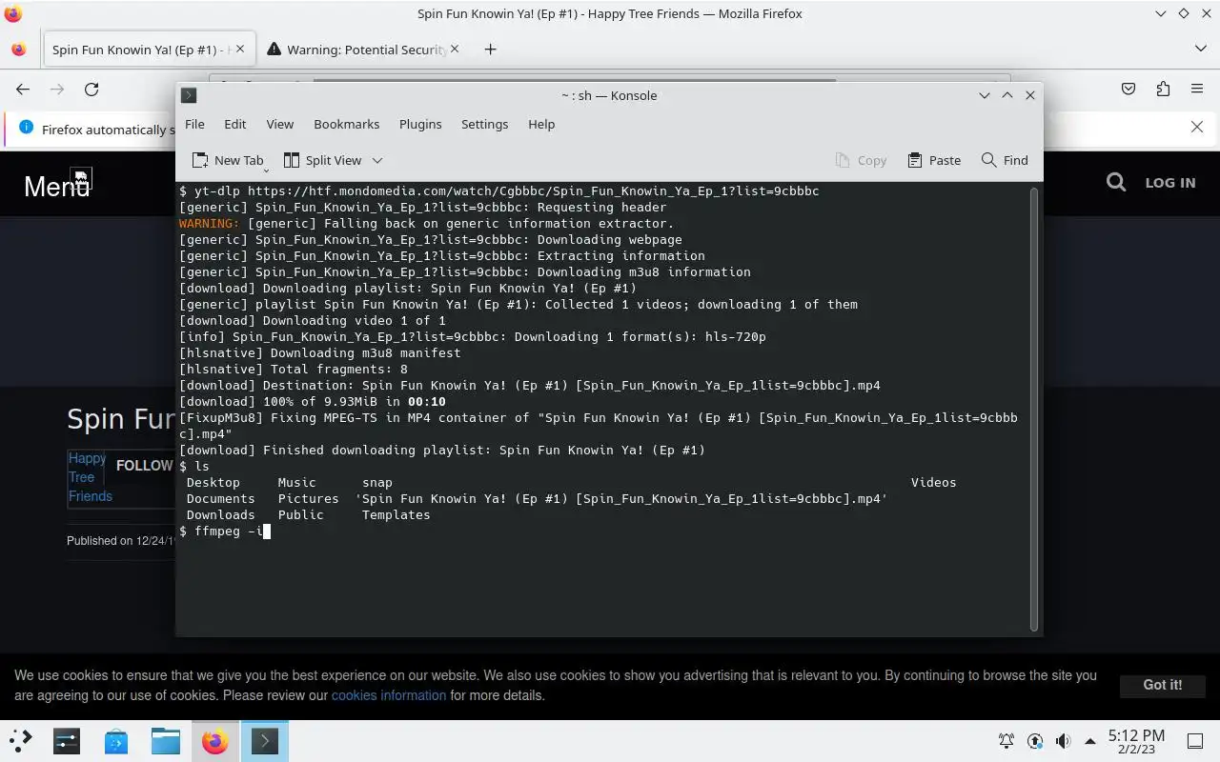The height and width of the screenshot is (762, 1220).
Task: Click the Paste button in Konsole toolbar
Action: pyautogui.click(x=934, y=160)
